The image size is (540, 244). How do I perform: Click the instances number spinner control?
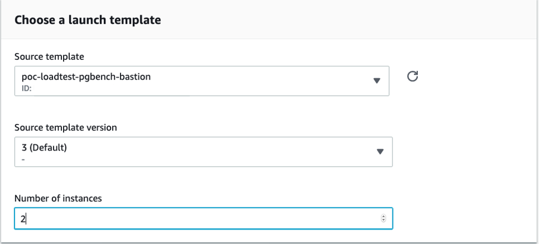[x=384, y=218]
